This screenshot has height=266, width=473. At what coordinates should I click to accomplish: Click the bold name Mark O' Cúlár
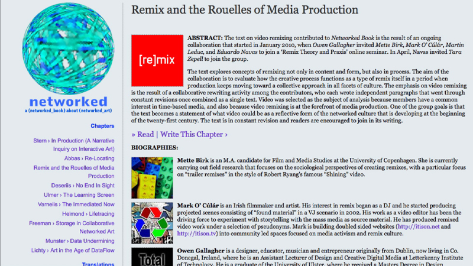pyautogui.click(x=198, y=206)
